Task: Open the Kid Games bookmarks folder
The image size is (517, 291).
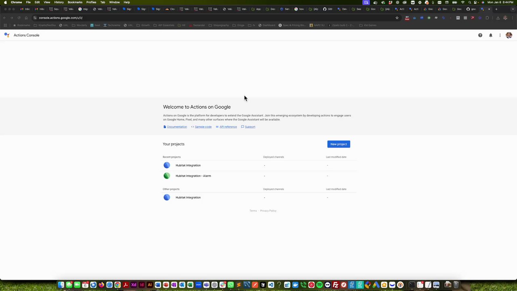Action: (x=368, y=25)
